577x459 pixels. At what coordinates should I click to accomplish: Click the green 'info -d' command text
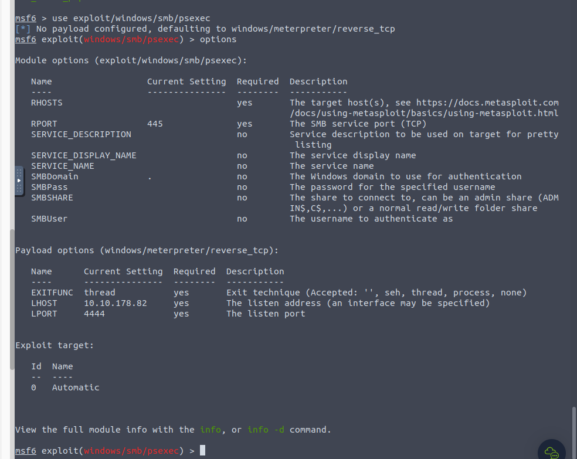point(266,430)
